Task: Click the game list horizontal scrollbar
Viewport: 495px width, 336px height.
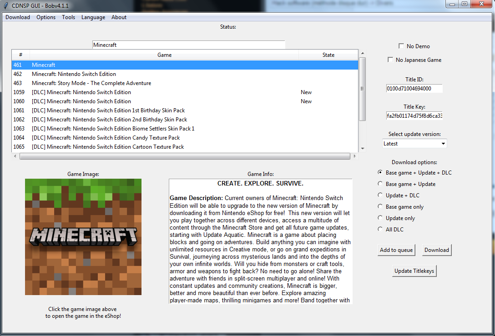Action: [185, 156]
